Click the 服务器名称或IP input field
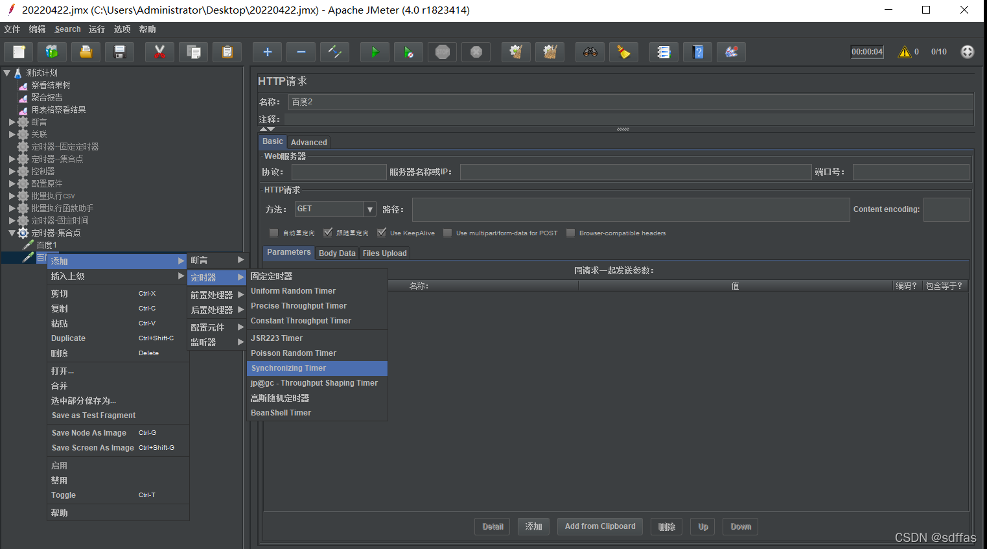Screen dimensions: 987x549 tap(636, 172)
